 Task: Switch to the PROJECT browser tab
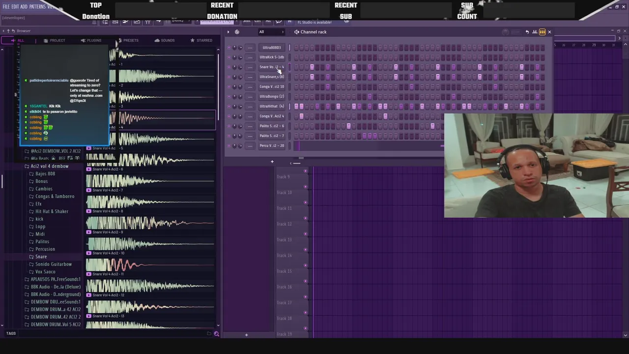[54, 40]
